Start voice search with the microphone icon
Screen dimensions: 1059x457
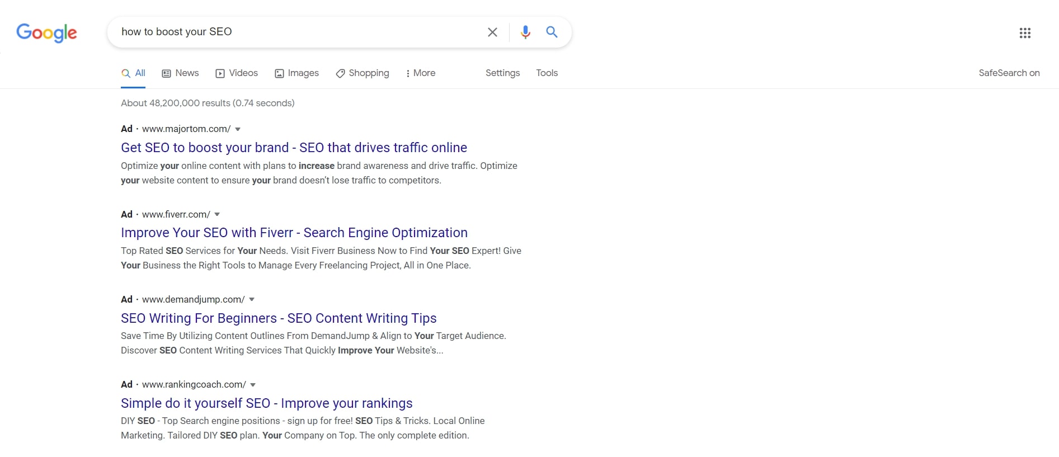coord(525,32)
